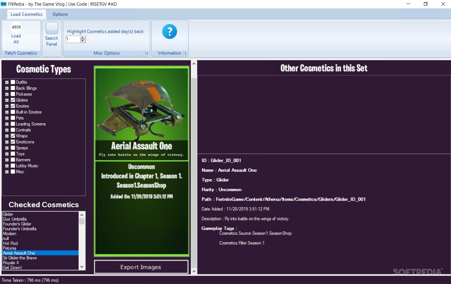The height and width of the screenshot is (284, 451).
Task: Click the days back number input field
Action: tap(73, 39)
